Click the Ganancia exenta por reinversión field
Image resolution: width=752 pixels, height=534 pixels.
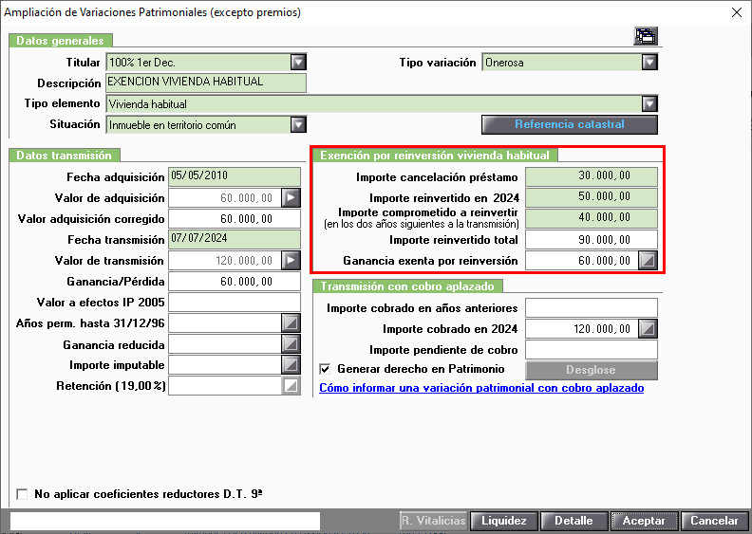coord(582,261)
